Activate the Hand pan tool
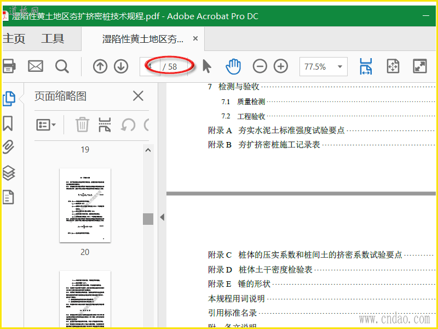Viewport: 438px width, 329px height. [233, 66]
